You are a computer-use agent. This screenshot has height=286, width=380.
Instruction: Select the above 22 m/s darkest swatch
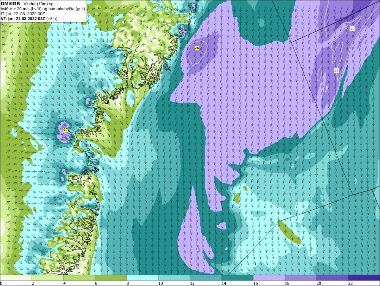point(364,278)
